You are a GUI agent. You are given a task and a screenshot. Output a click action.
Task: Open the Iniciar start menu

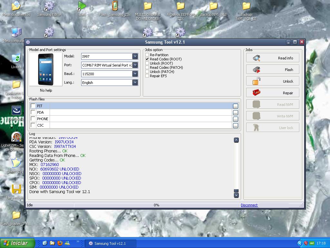17,243
